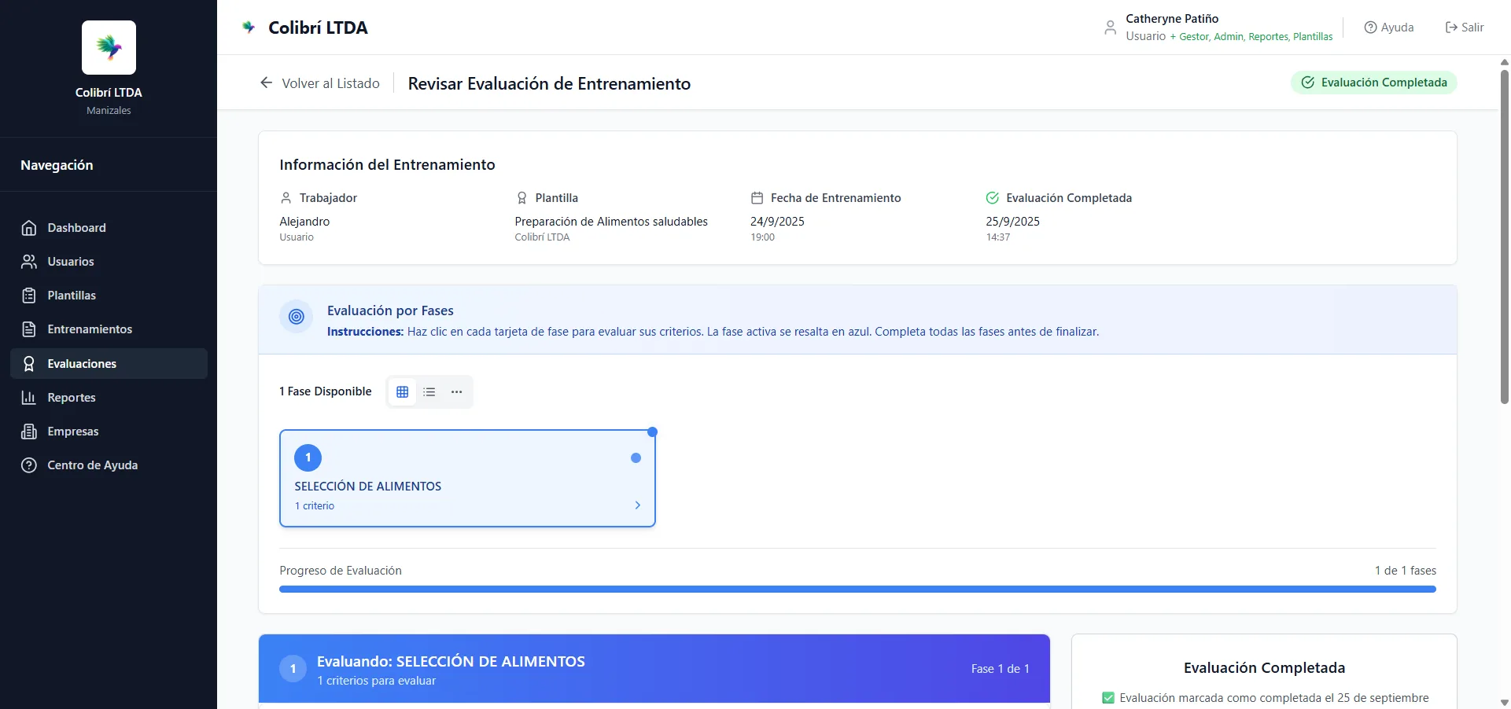Switch to grid view of phases
Screen dimensions: 1511x709
(403, 392)
